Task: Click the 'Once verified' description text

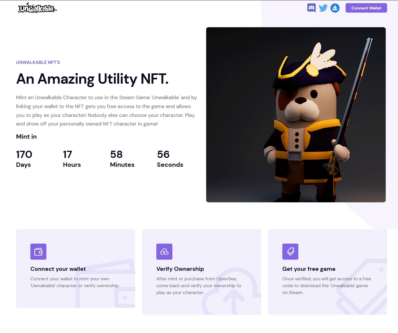Action: pos(327,286)
